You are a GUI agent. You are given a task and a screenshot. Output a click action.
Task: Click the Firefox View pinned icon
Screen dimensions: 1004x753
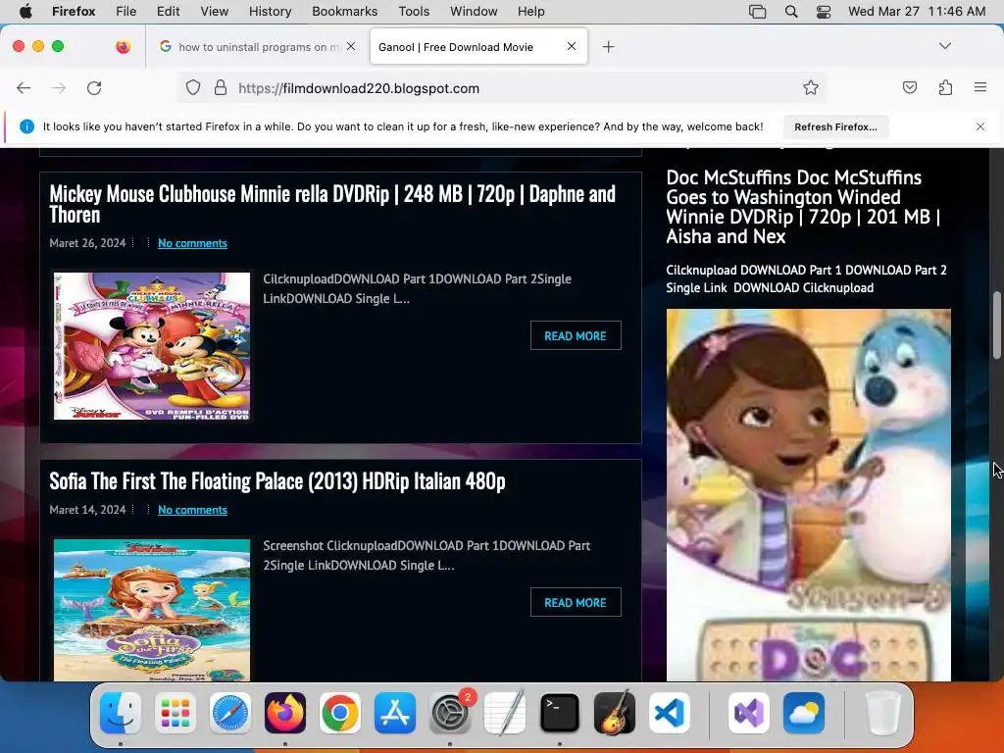(123, 46)
